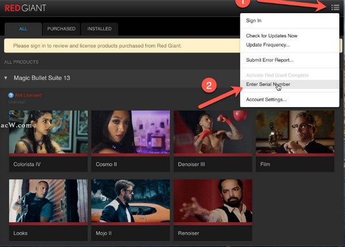Select the Denoiser III product thumbnail

coord(213,132)
